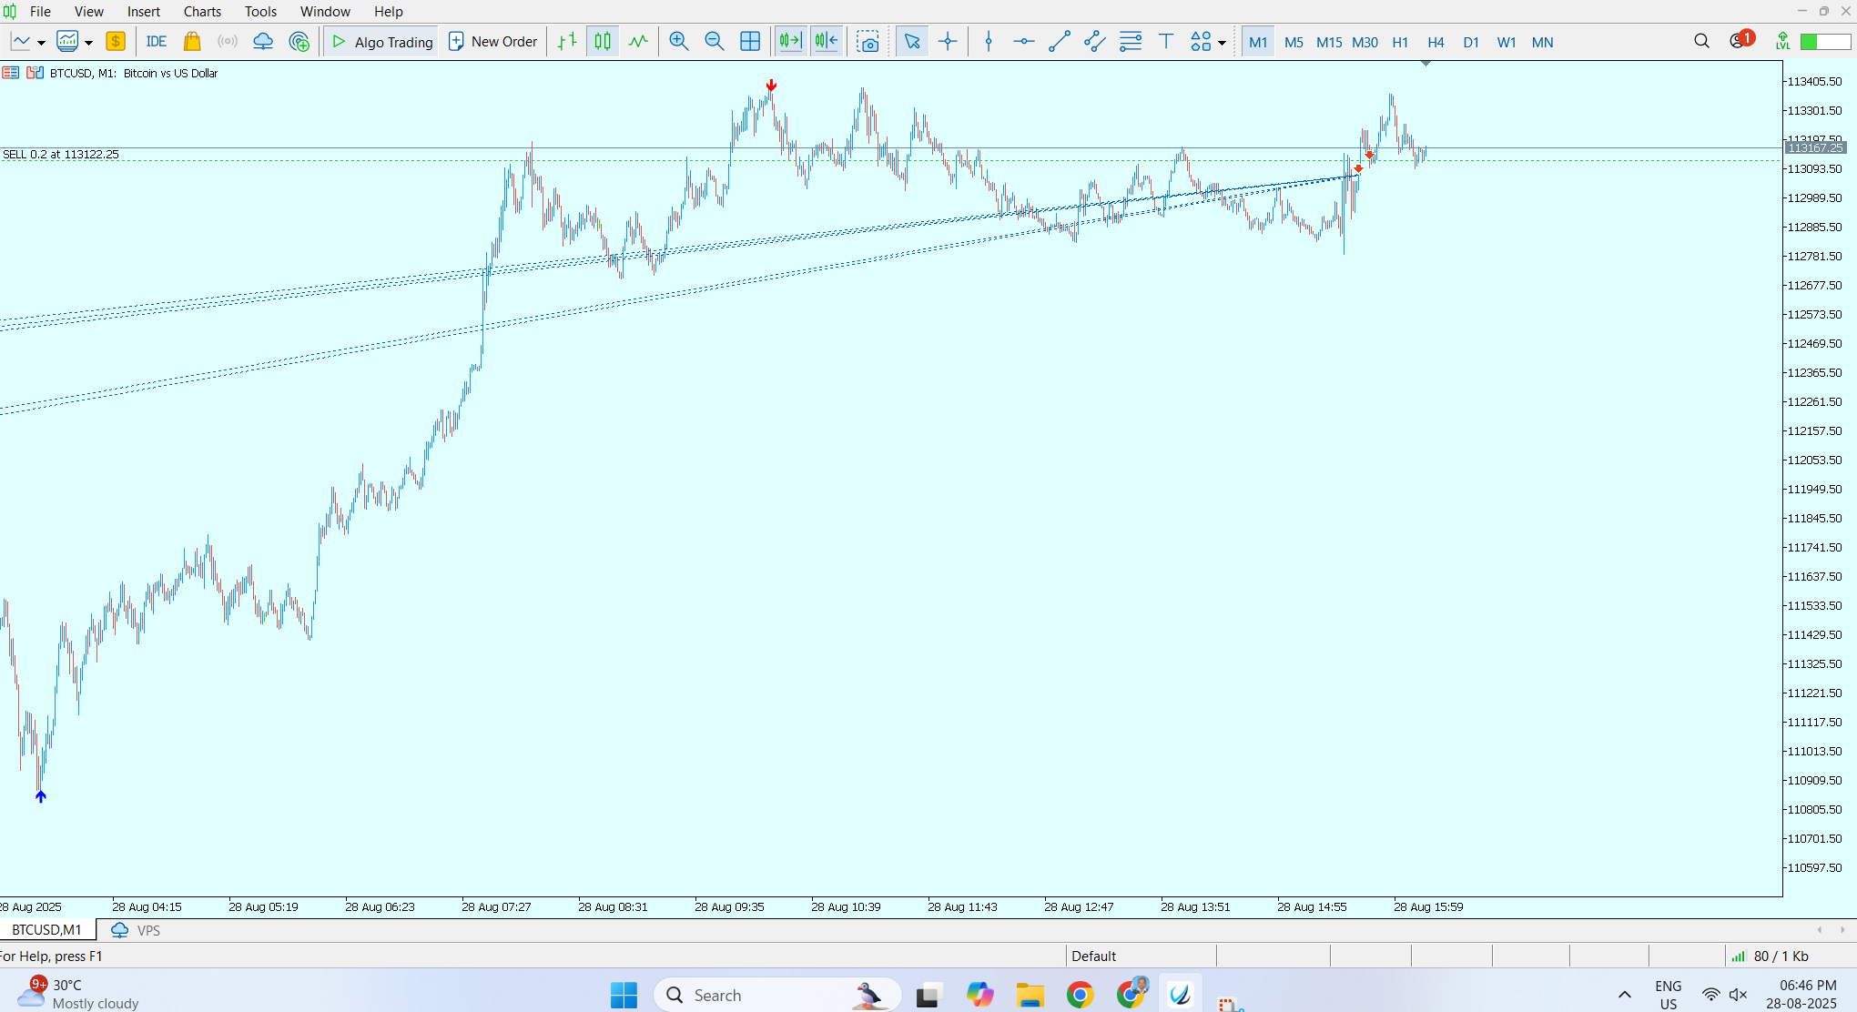1857x1012 pixels.
Task: Toggle chart auto scroll to end
Action: [790, 42]
